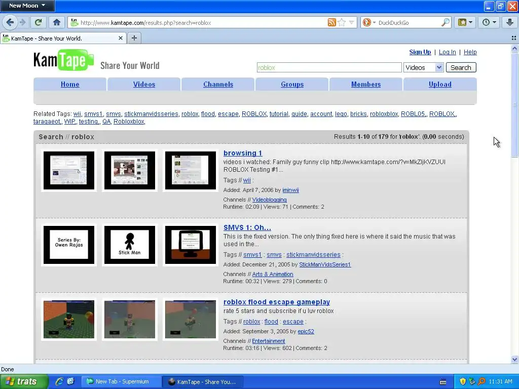Open the browser home page icon
Screen dimensions: 519x389
click(57, 22)
